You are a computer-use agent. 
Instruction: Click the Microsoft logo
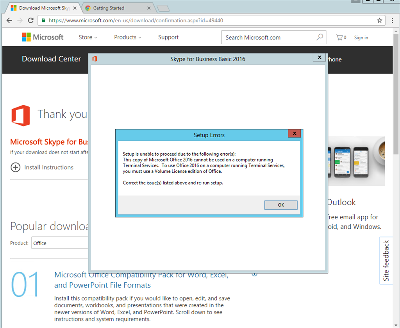(43, 37)
